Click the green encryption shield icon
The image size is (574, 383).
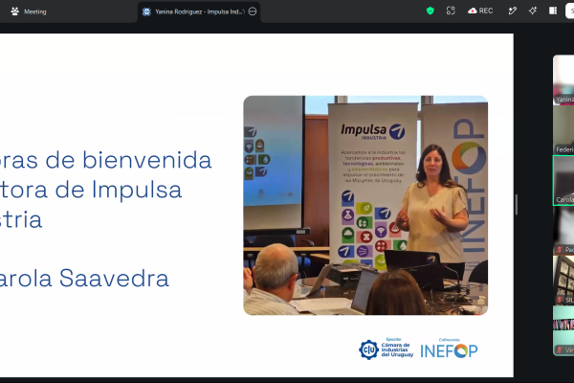(430, 11)
